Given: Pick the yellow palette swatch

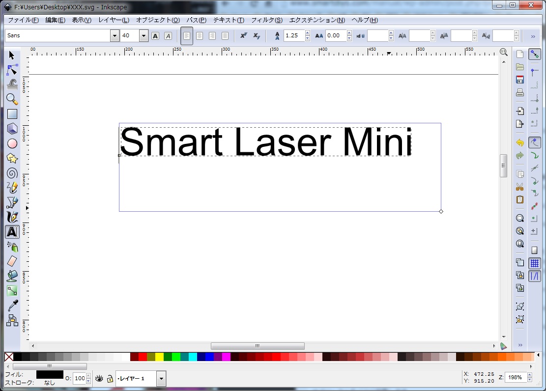Looking at the screenshot, I should tap(160, 357).
